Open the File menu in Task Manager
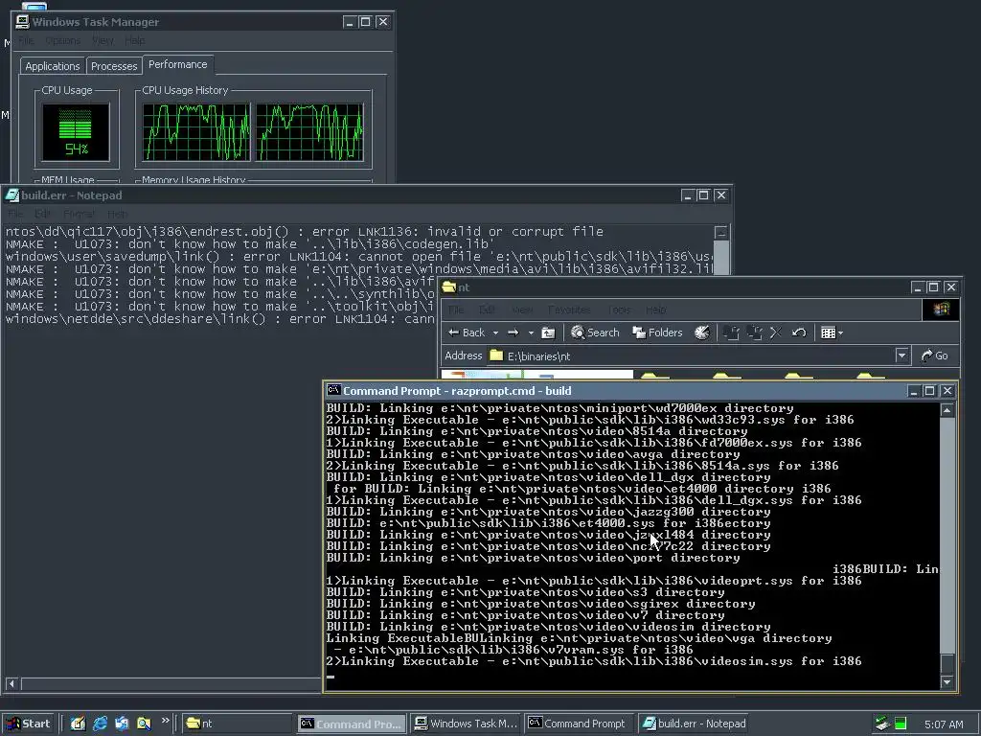The height and width of the screenshot is (736, 981). click(x=26, y=40)
